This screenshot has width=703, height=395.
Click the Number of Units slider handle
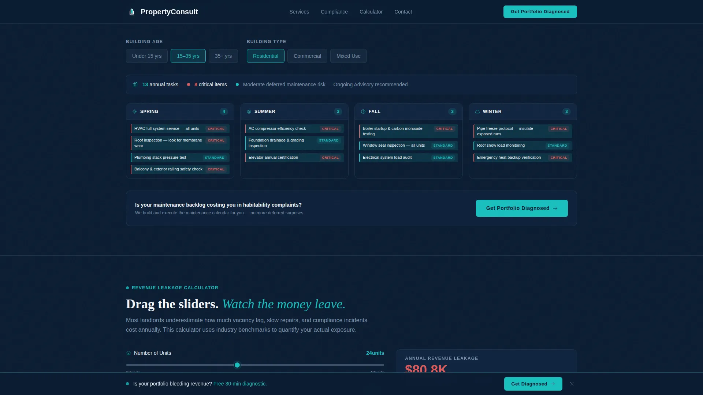[237, 365]
